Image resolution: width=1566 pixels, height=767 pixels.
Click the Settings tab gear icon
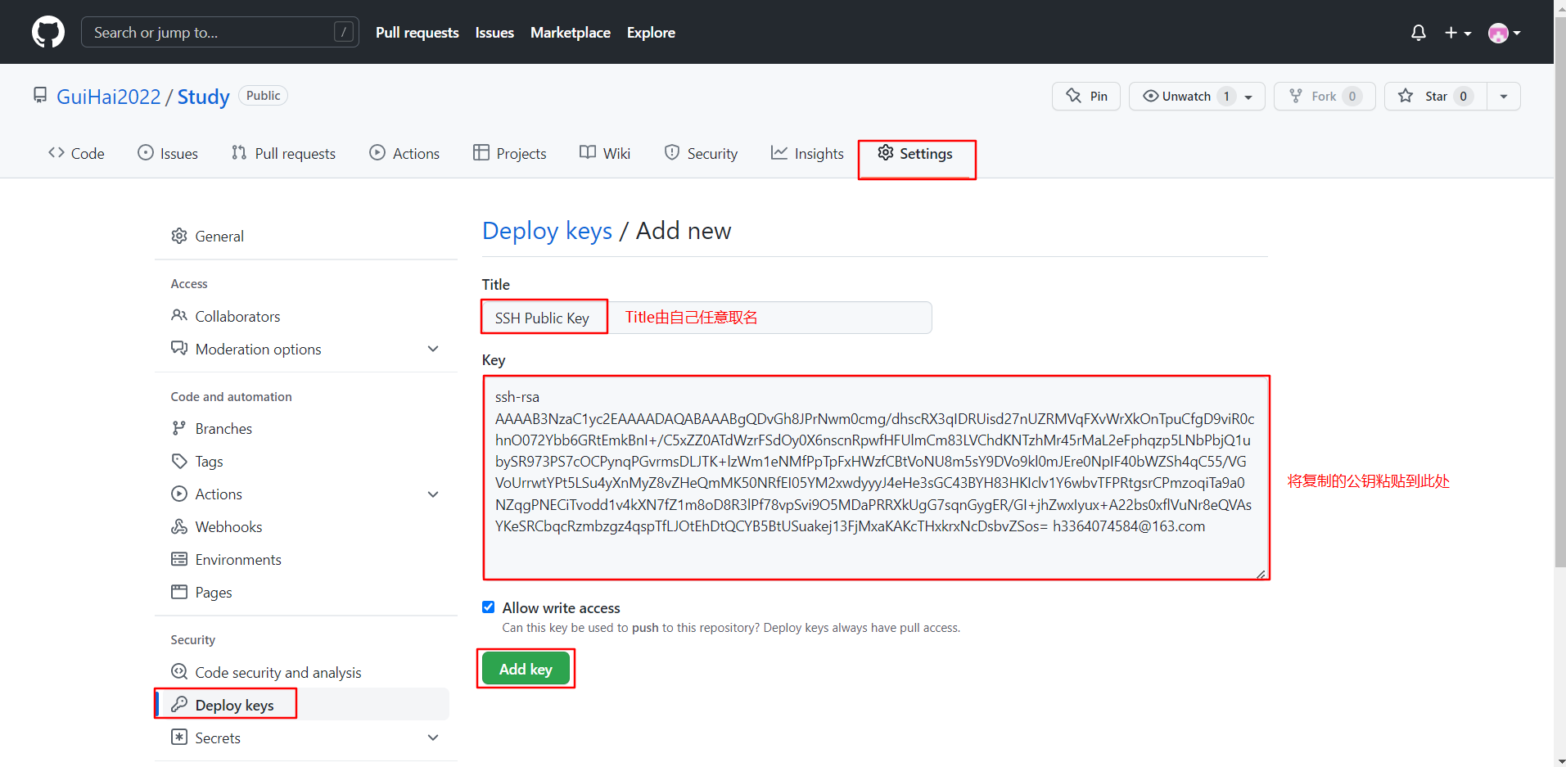[886, 153]
